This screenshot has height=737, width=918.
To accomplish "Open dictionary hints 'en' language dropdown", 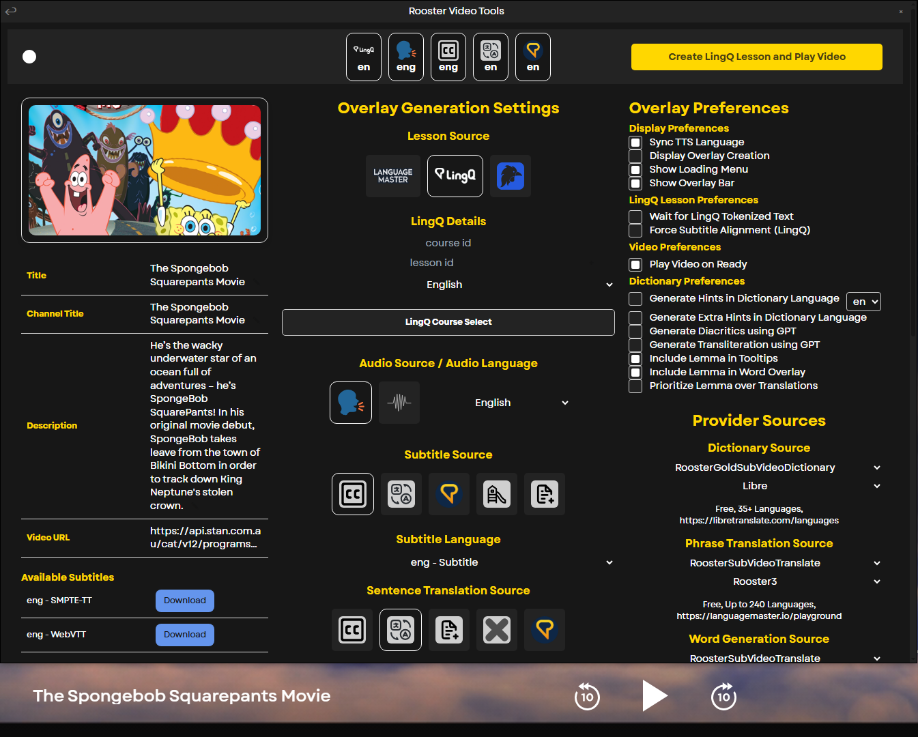I will tap(863, 302).
